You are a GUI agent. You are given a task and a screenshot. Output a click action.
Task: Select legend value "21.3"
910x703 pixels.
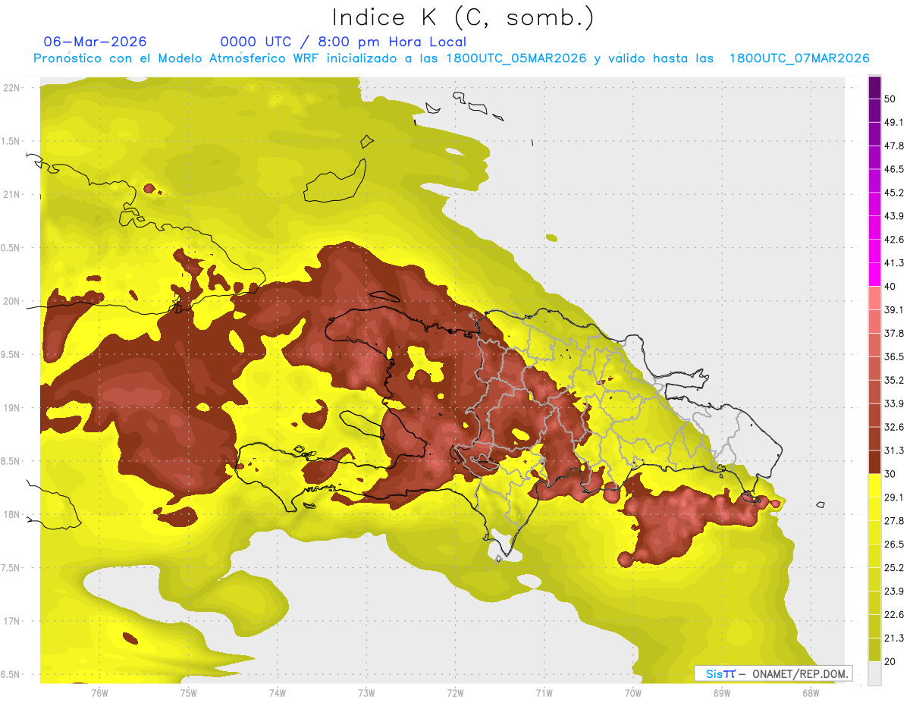[x=894, y=638]
